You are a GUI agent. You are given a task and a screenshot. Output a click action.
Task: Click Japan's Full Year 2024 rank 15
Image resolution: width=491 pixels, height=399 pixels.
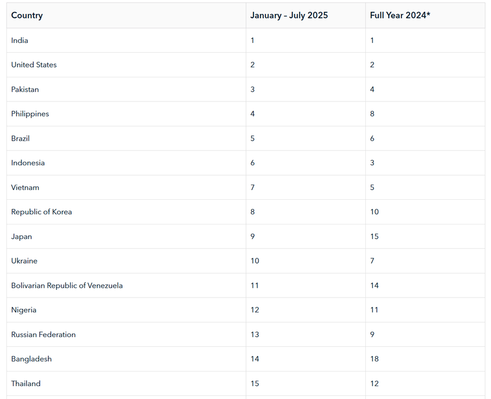374,236
